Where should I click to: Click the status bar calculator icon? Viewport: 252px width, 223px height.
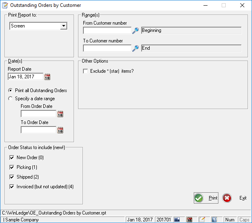pyautogui.click(x=177, y=220)
